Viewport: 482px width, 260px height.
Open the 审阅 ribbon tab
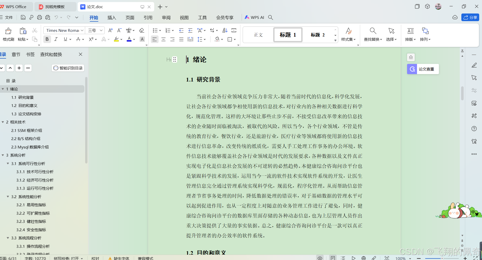pos(166,18)
